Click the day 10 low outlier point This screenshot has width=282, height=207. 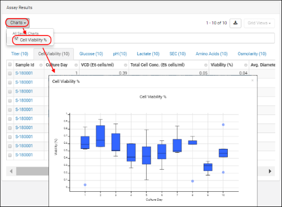(223, 172)
